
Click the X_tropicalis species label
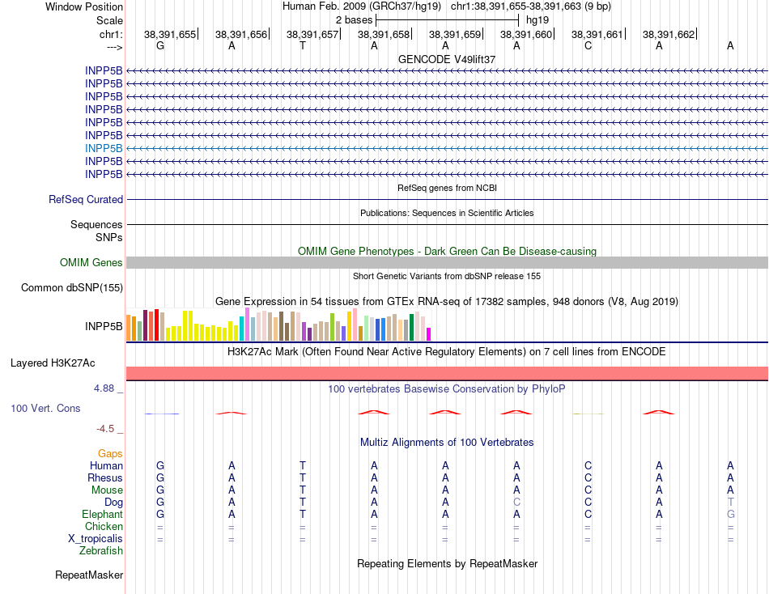click(x=96, y=539)
